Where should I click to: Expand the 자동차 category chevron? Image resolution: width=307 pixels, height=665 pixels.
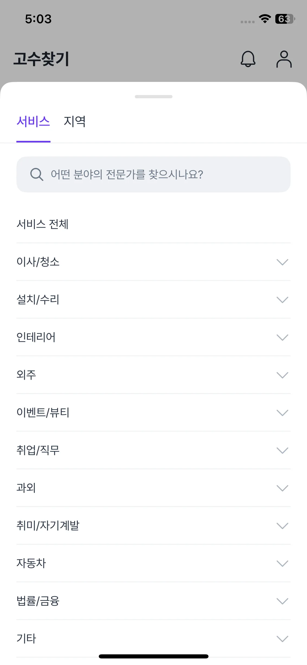[282, 563]
